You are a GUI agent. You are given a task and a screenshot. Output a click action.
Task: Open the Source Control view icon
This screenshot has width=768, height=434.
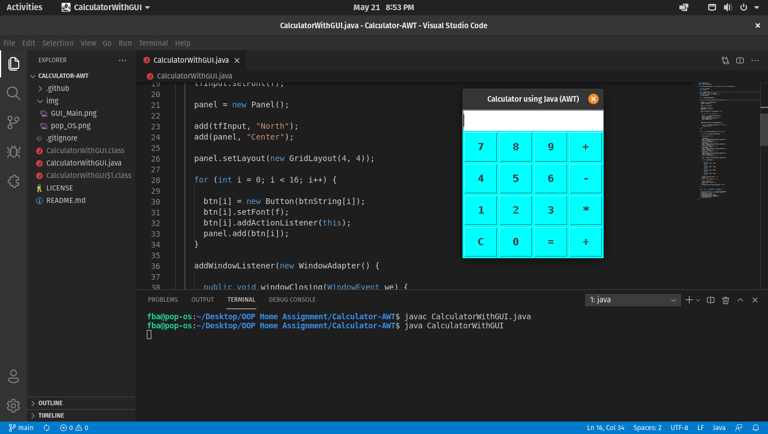[14, 122]
